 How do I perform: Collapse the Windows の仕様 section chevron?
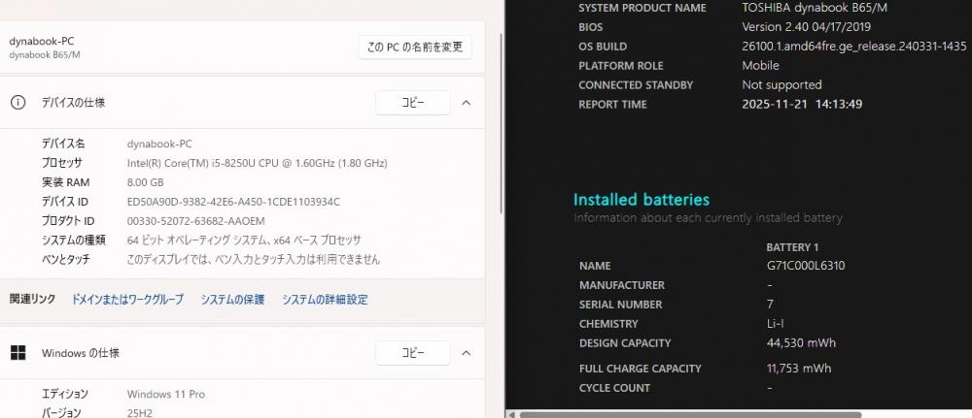coord(466,353)
